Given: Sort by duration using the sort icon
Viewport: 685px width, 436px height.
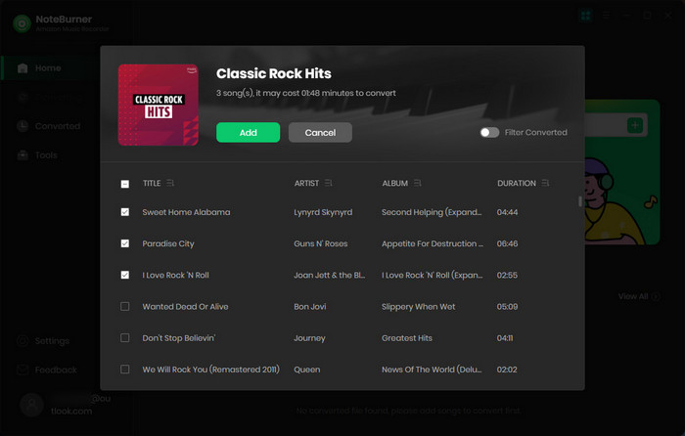Looking at the screenshot, I should 545,184.
